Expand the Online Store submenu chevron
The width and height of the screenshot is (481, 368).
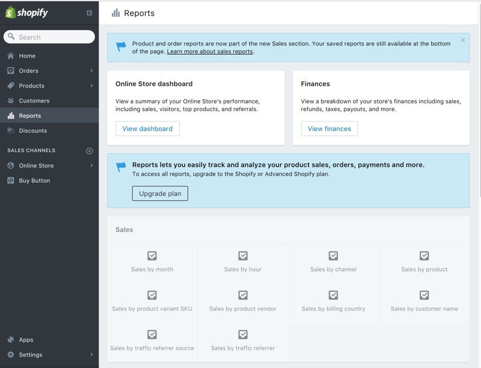click(91, 165)
